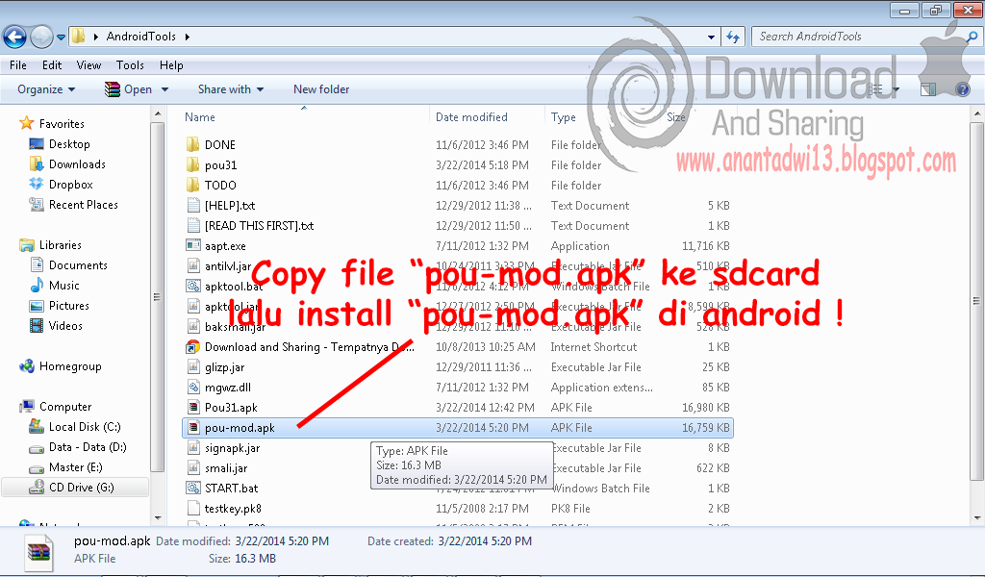Select the START.bat file icon
The height and width of the screenshot is (577, 985).
tap(192, 488)
